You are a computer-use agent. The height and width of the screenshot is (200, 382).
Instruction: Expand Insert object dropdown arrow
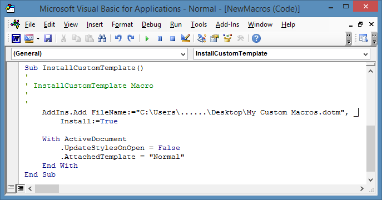tap(38, 38)
